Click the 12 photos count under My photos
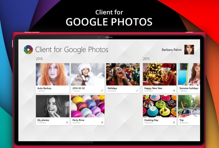The height and width of the screenshot is (148, 219). pyautogui.click(x=42, y=123)
